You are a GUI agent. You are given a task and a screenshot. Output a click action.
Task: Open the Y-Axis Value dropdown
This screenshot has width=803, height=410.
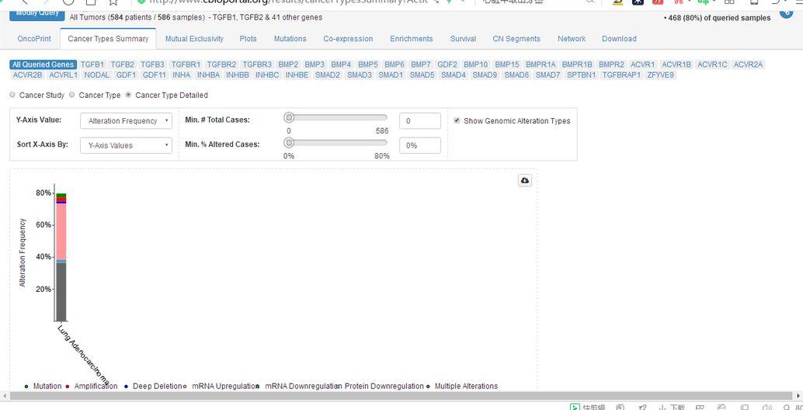[126, 121]
